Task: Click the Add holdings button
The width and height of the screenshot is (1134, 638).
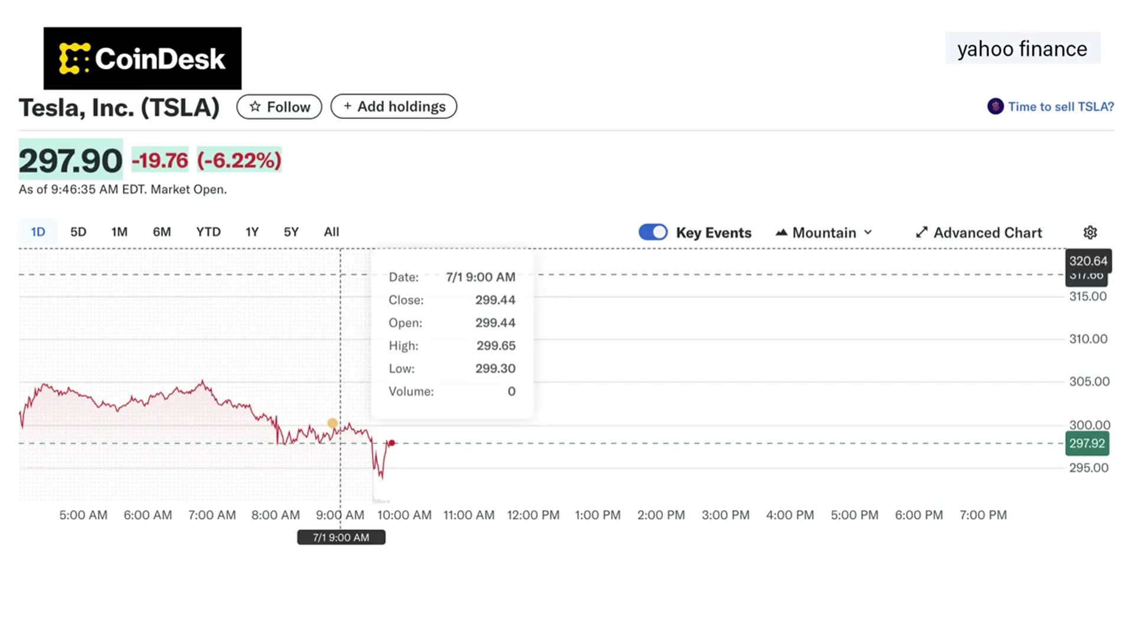Action: (x=393, y=106)
